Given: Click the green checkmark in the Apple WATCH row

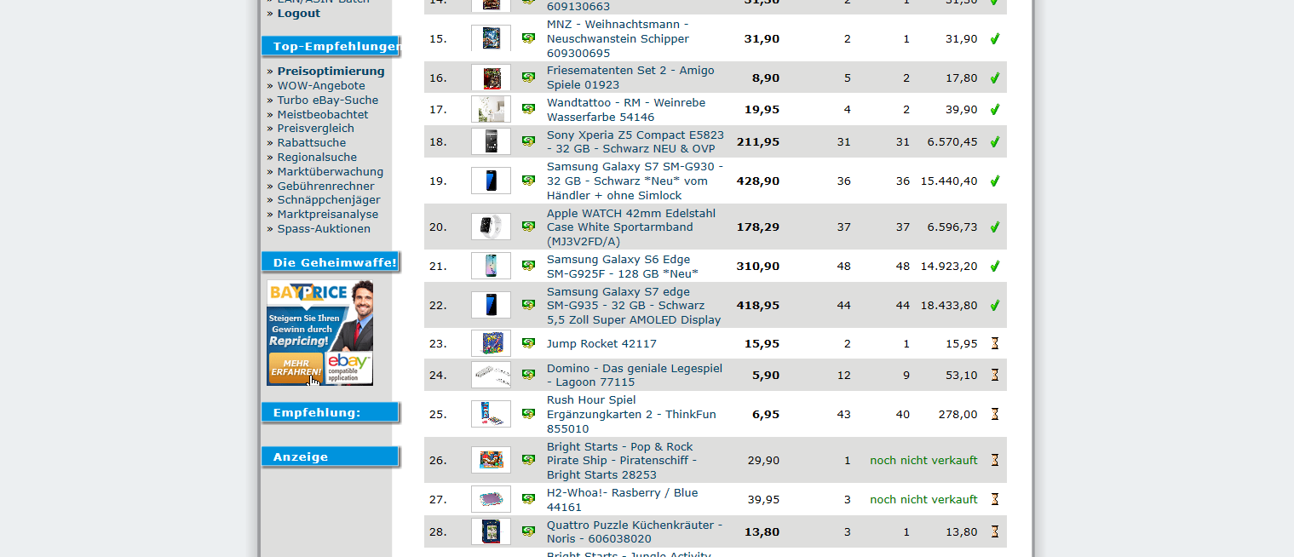Looking at the screenshot, I should 994,227.
